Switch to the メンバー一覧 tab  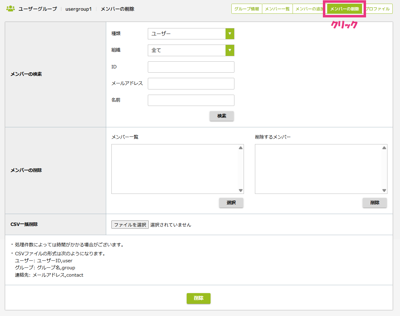click(277, 9)
